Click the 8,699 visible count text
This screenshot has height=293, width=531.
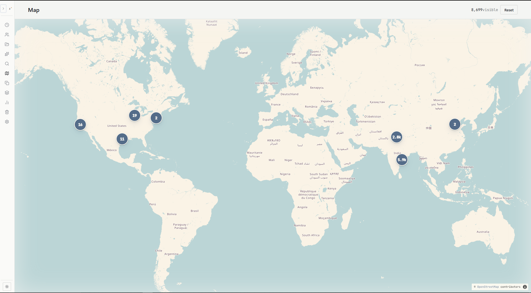[484, 10]
